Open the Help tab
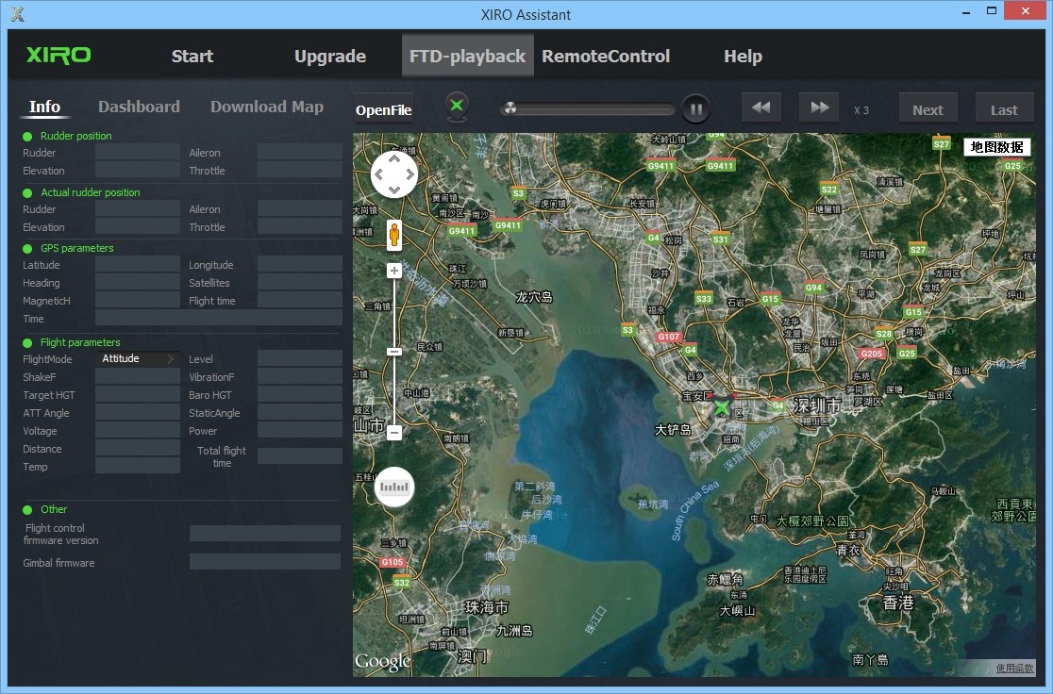 click(743, 56)
